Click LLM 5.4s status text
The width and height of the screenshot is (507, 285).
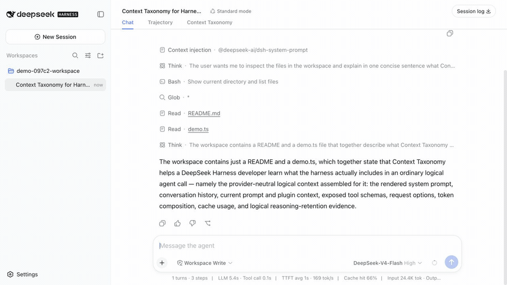(x=228, y=278)
